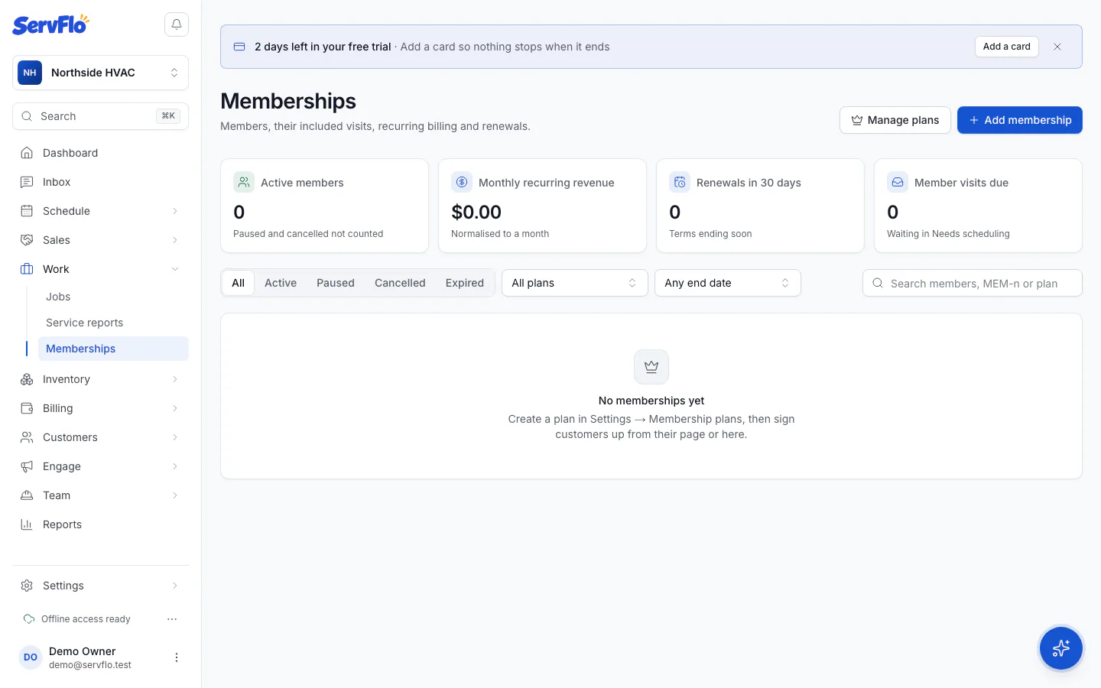Open the AI assistant sparkle button

[1061, 648]
